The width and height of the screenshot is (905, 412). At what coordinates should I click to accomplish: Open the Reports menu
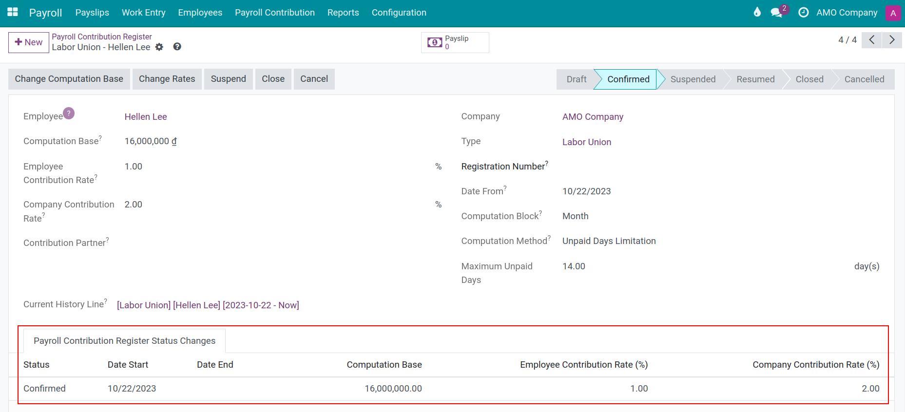coord(343,13)
